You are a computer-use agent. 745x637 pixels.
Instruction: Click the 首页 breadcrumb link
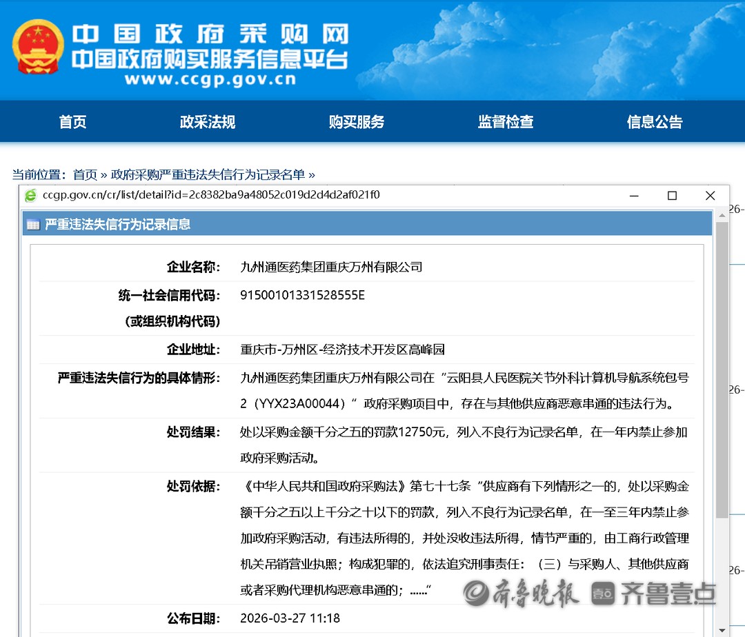click(x=85, y=174)
